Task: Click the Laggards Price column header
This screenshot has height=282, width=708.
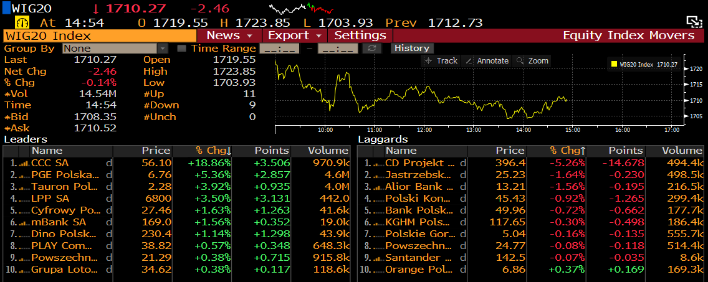Action: tap(497, 151)
